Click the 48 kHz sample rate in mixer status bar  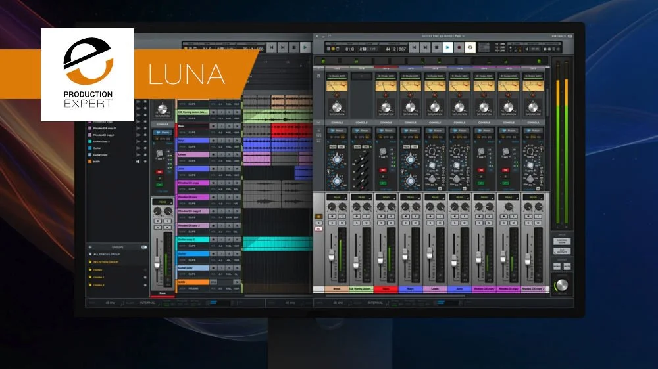(338, 303)
